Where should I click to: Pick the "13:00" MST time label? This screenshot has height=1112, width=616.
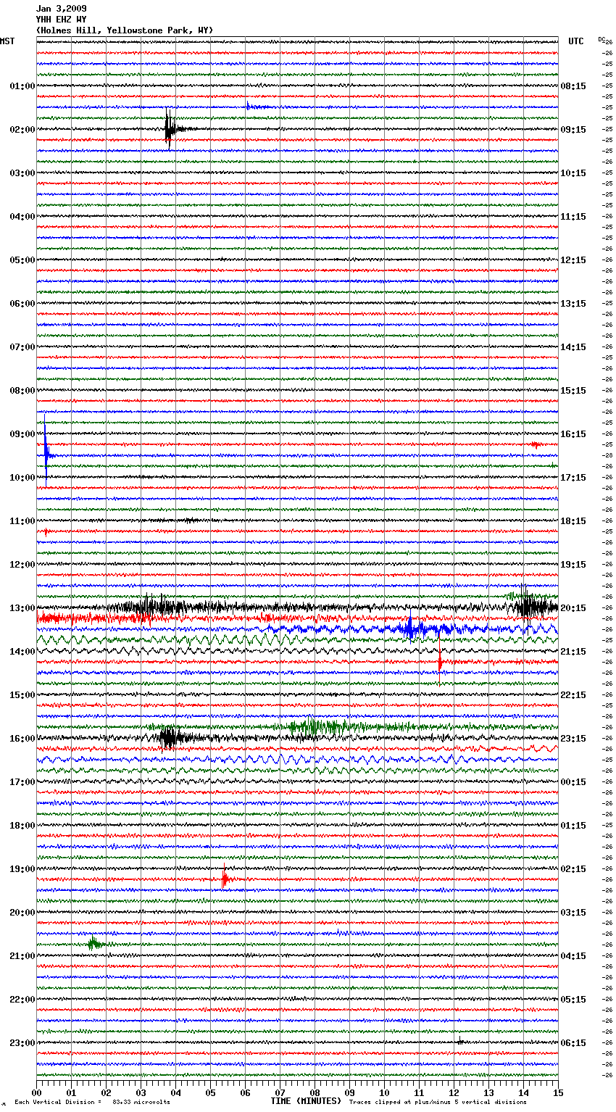(x=22, y=608)
